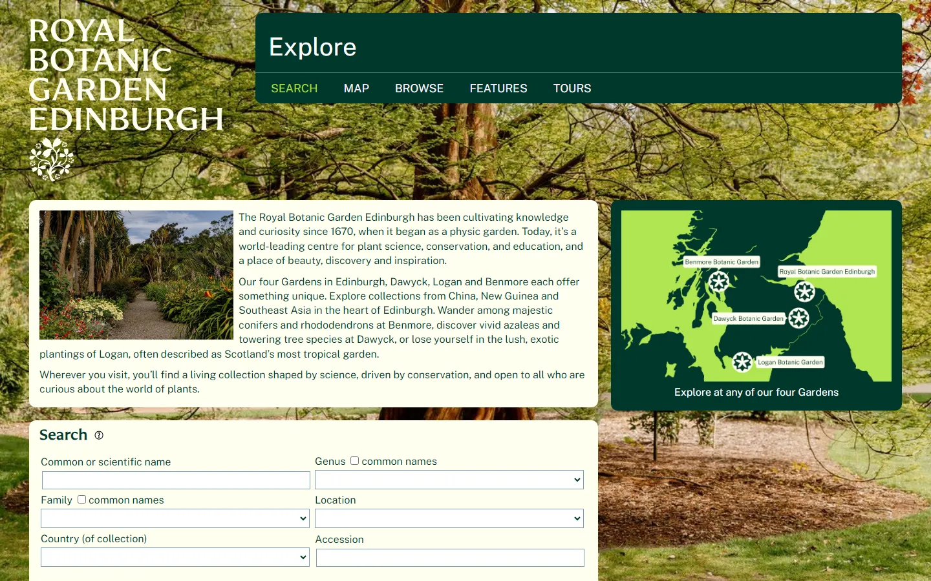931x581 pixels.
Task: Click the Search help question mark icon
Action: [x=99, y=435]
